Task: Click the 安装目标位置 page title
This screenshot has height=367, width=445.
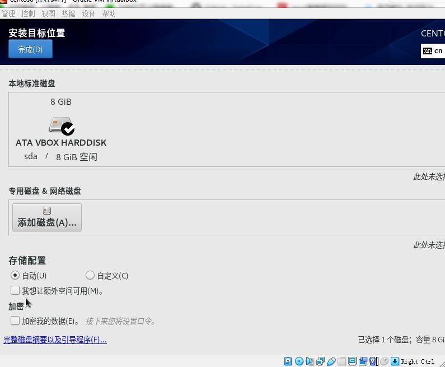Action: 37,33
